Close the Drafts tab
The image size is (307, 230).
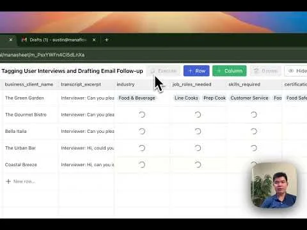94,40
